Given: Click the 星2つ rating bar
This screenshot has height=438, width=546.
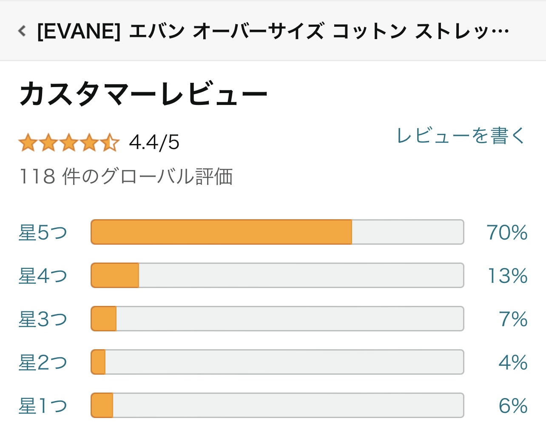Looking at the screenshot, I should tap(276, 362).
